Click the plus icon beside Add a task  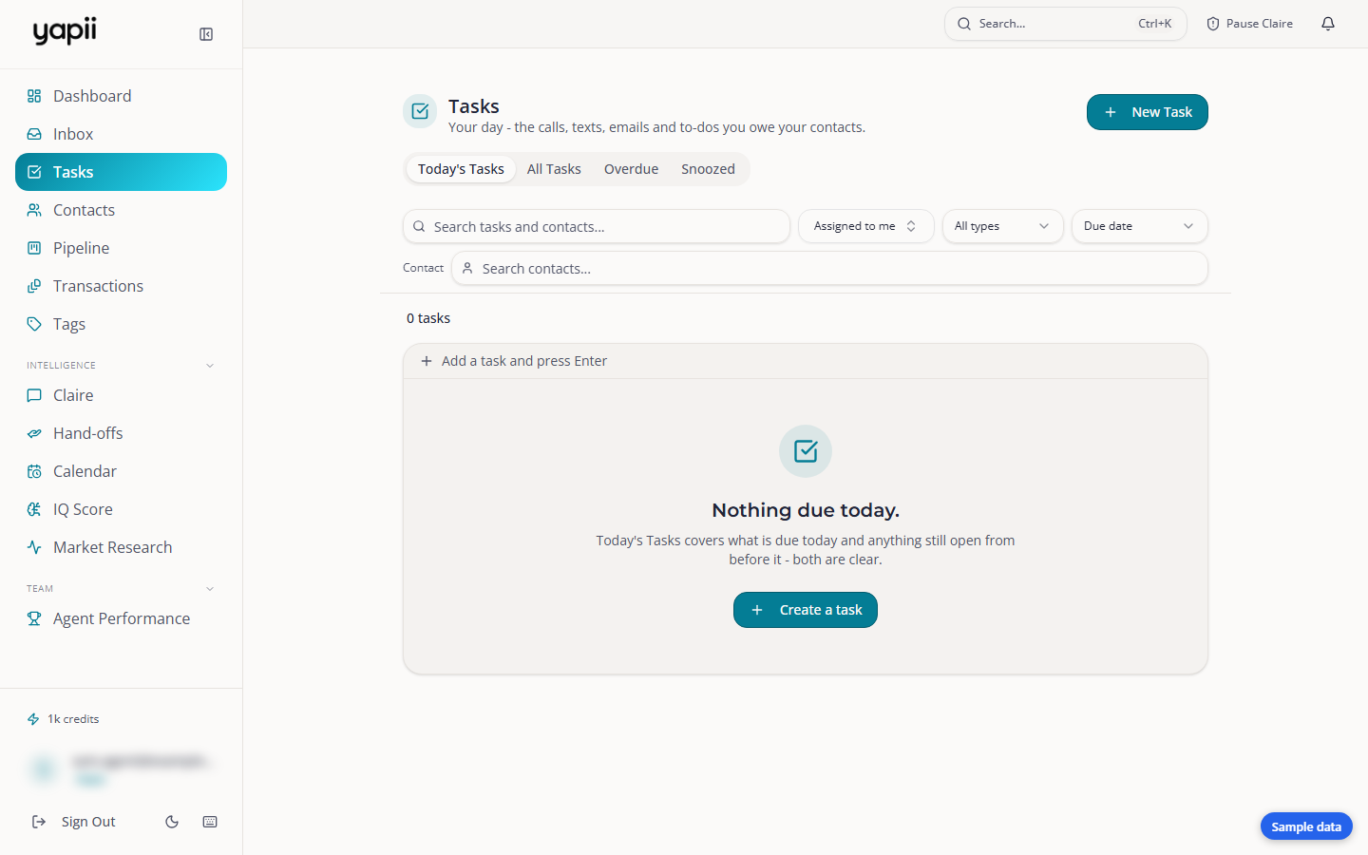pos(427,361)
